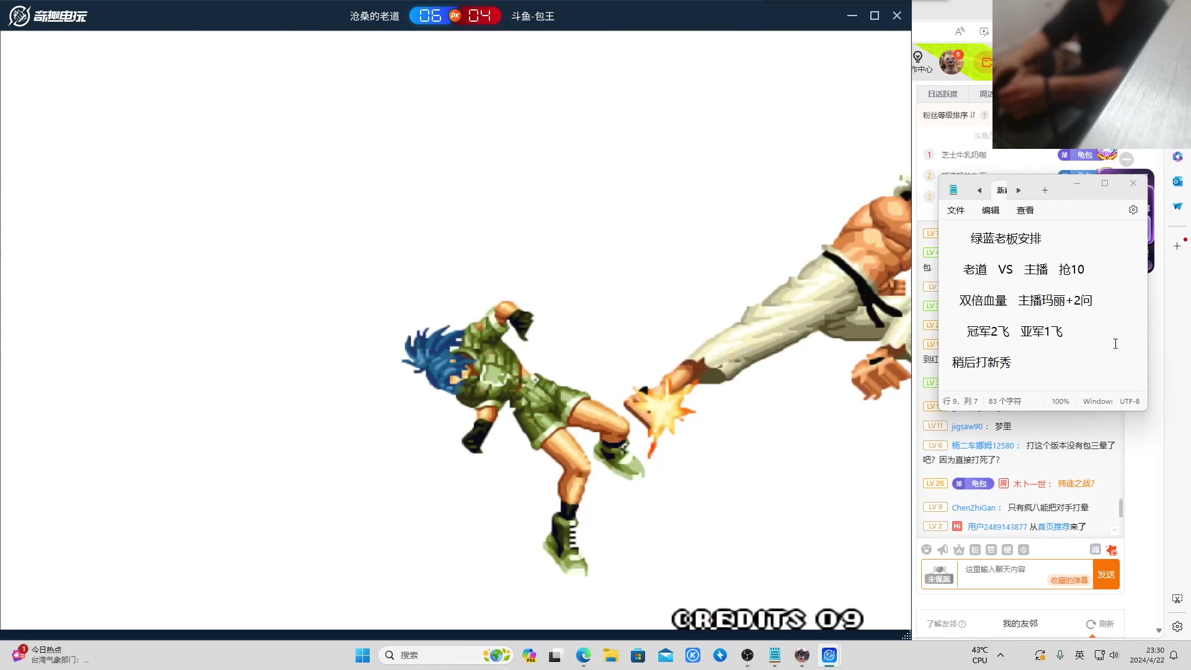Click the megaphone broadcast icon
1191x670 pixels.
coord(942,550)
